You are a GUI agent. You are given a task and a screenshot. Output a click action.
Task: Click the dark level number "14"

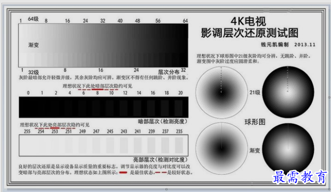coord(139,93)
